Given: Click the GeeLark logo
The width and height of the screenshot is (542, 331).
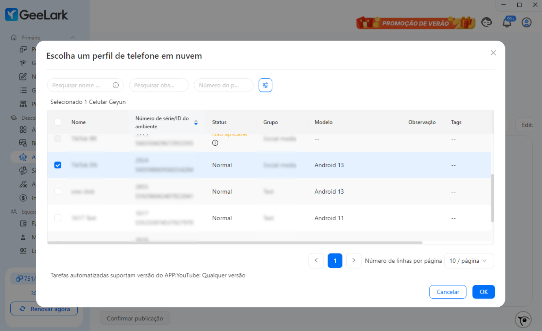Looking at the screenshot, I should tap(37, 15).
